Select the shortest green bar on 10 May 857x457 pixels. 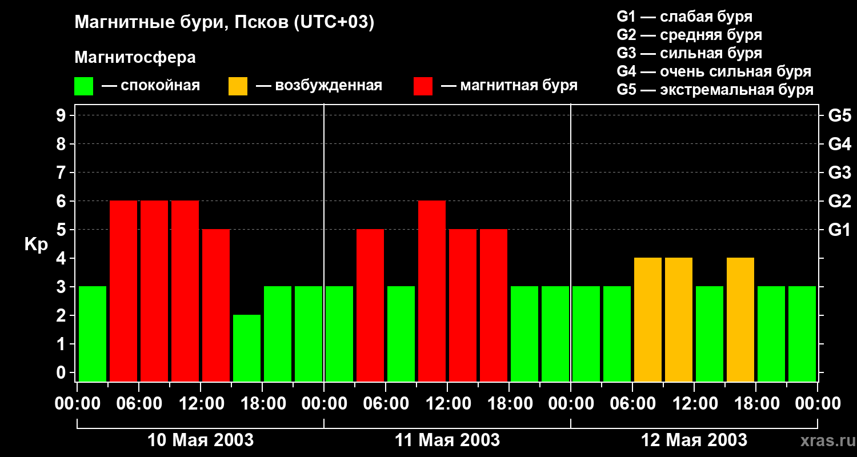point(247,348)
